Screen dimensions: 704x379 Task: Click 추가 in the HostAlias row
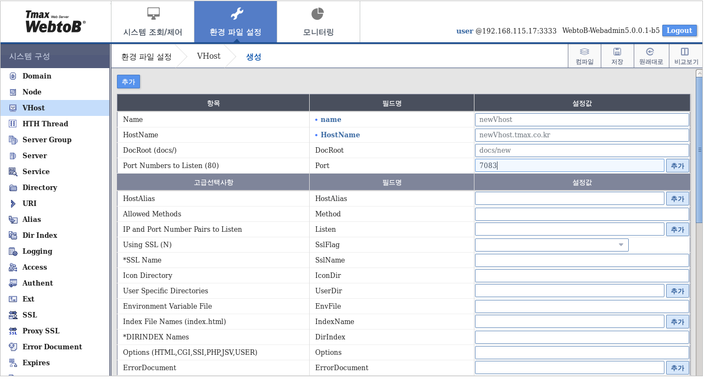point(678,199)
